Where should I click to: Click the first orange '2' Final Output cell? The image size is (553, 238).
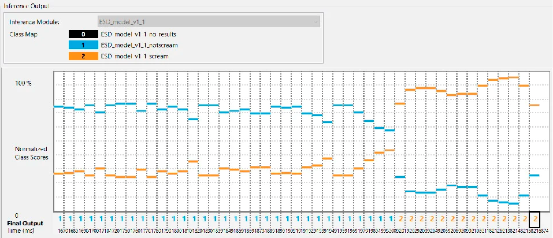(400, 219)
